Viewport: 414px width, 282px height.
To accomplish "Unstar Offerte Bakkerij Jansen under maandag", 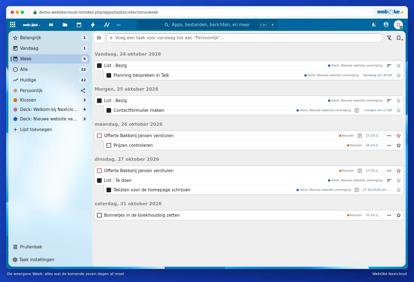I will 399,136.
